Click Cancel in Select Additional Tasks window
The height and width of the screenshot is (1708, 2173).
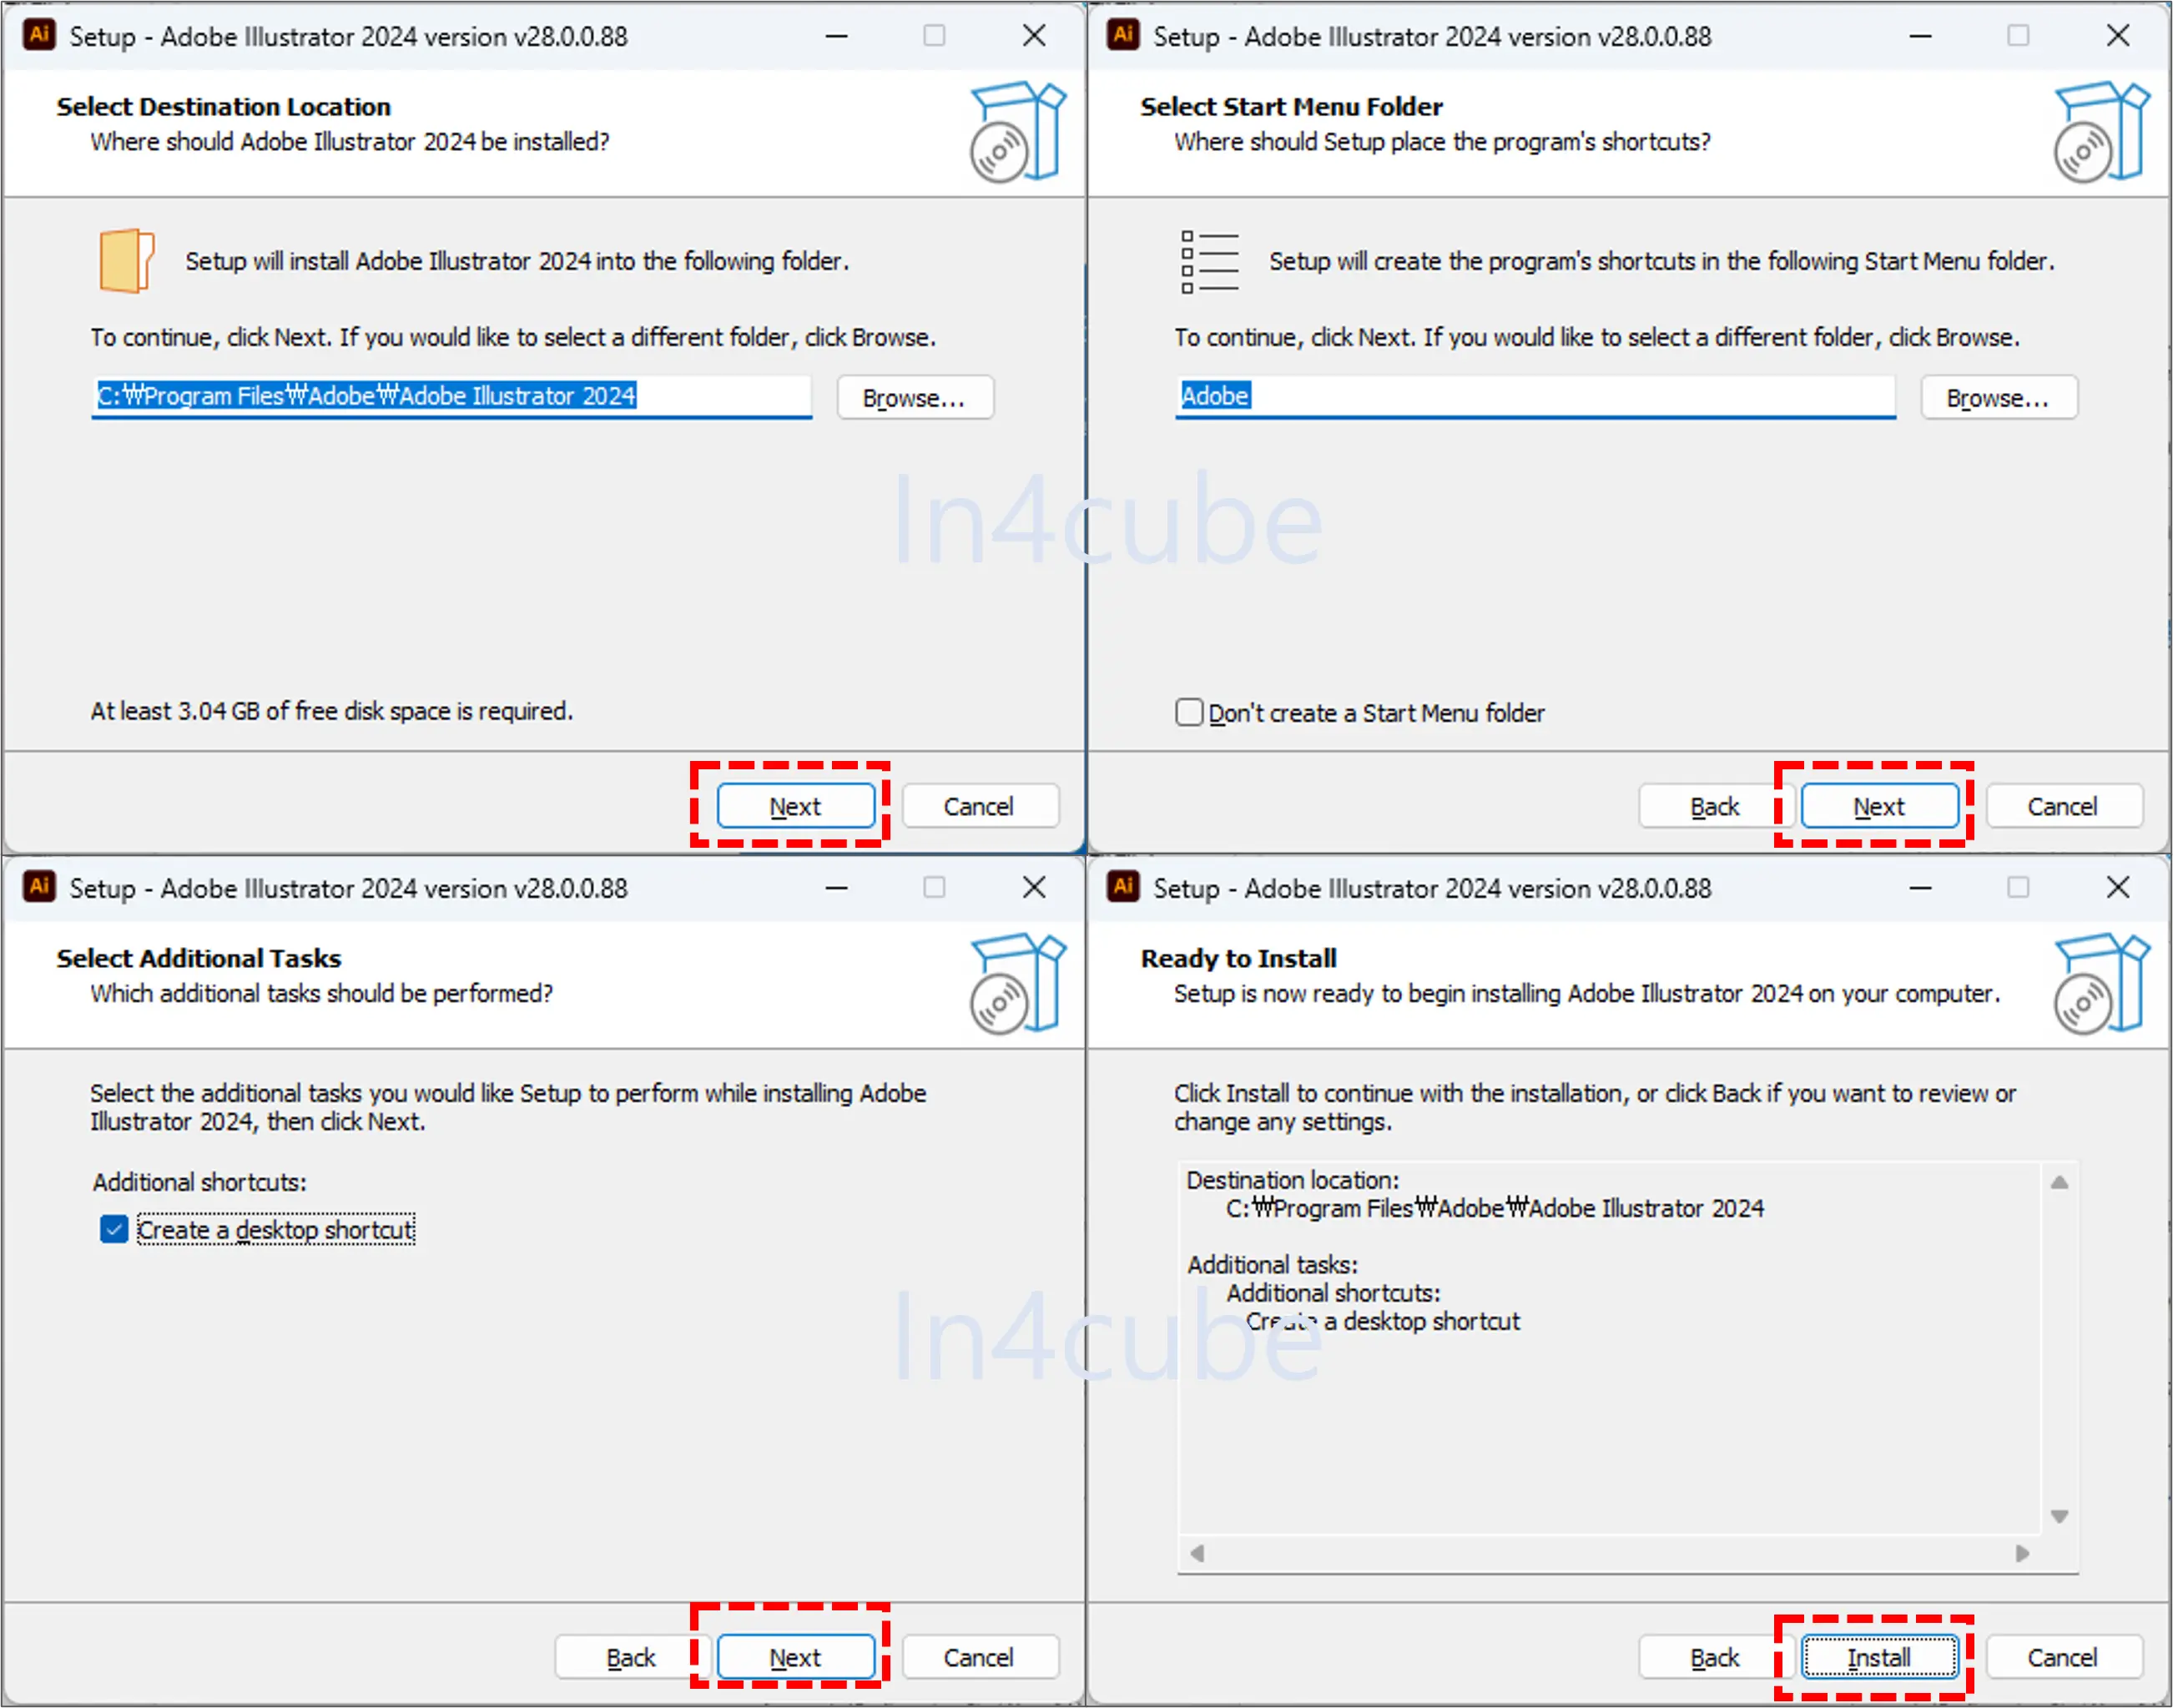pyautogui.click(x=979, y=1657)
